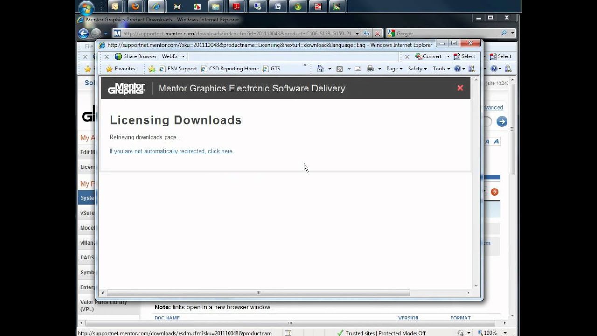Click background window horizontal scrollbar thumb
The width and height of the screenshot is (597, 336).
click(x=290, y=323)
